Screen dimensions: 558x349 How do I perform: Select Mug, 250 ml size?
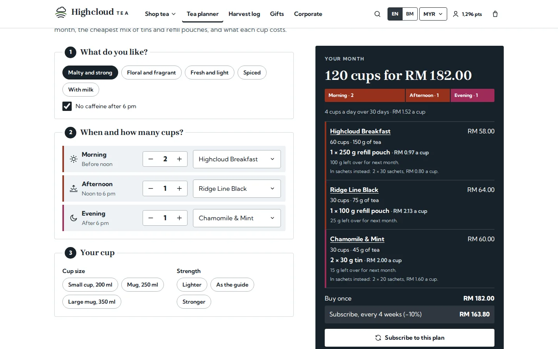(143, 285)
